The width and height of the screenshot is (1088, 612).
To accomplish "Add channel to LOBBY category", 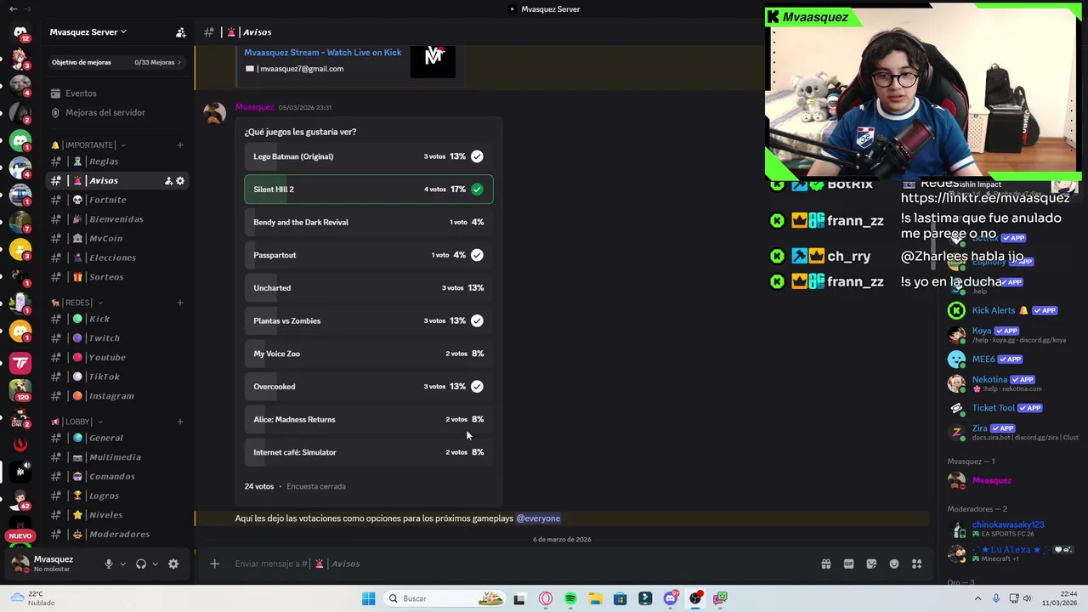I will (x=180, y=422).
